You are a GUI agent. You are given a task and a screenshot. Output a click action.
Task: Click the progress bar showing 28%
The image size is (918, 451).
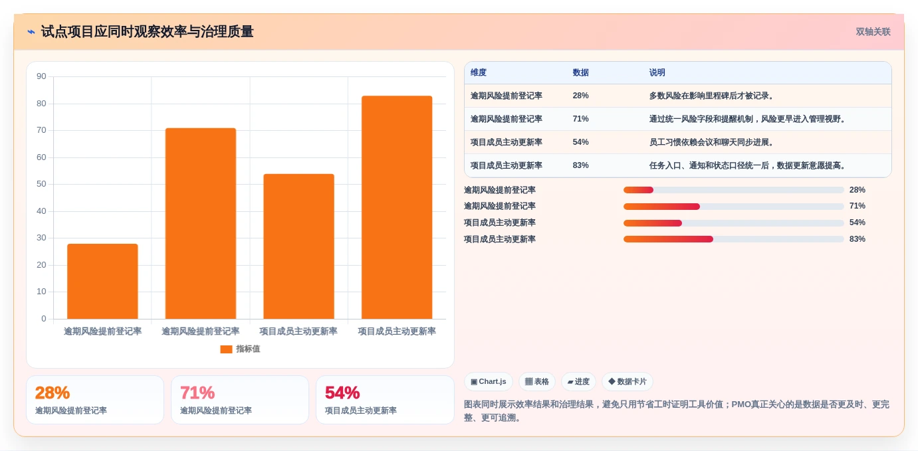[x=734, y=190]
